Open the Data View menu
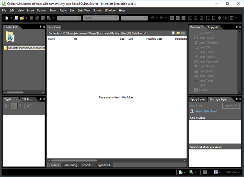 pyautogui.click(x=84, y=11)
